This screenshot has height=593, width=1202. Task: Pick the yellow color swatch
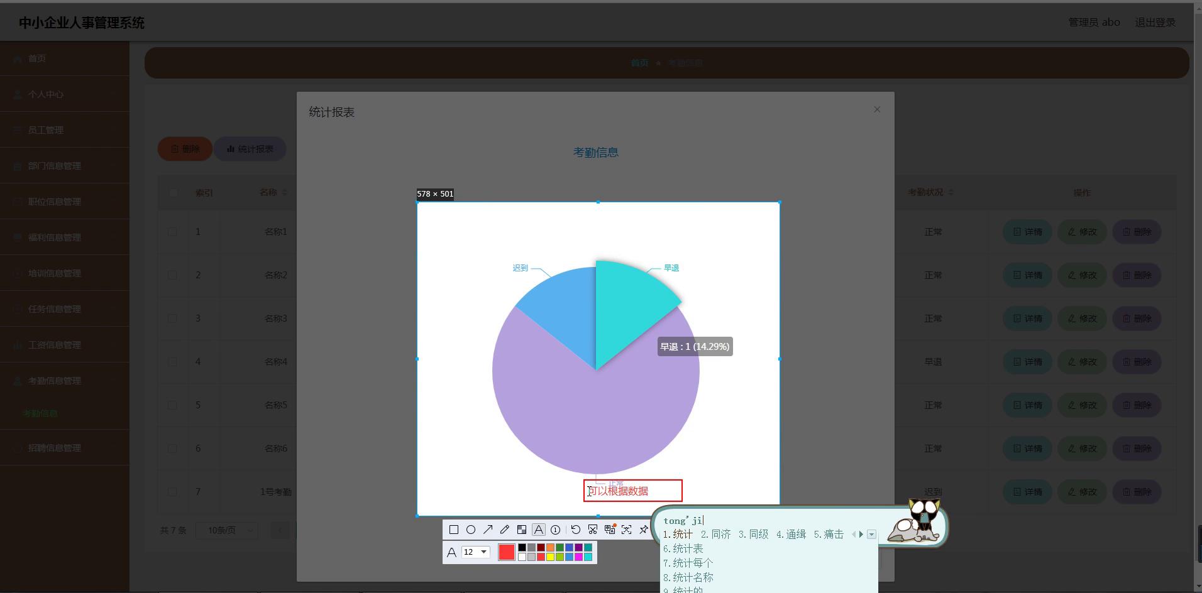click(550, 557)
